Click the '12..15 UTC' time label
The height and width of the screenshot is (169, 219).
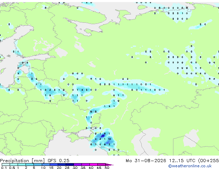click(182, 161)
